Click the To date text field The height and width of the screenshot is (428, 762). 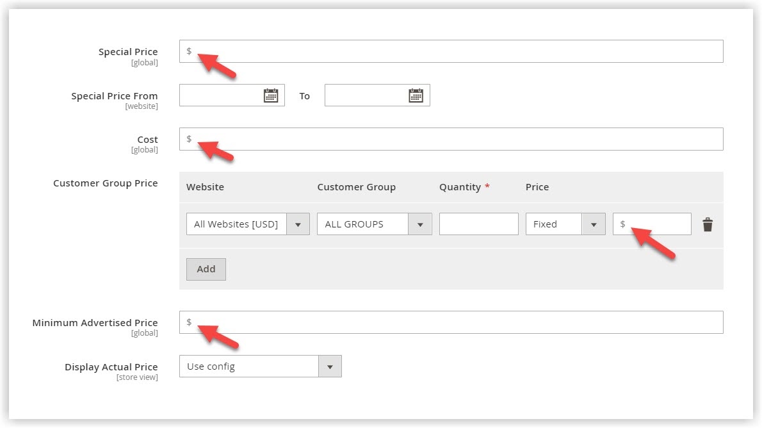(x=366, y=95)
